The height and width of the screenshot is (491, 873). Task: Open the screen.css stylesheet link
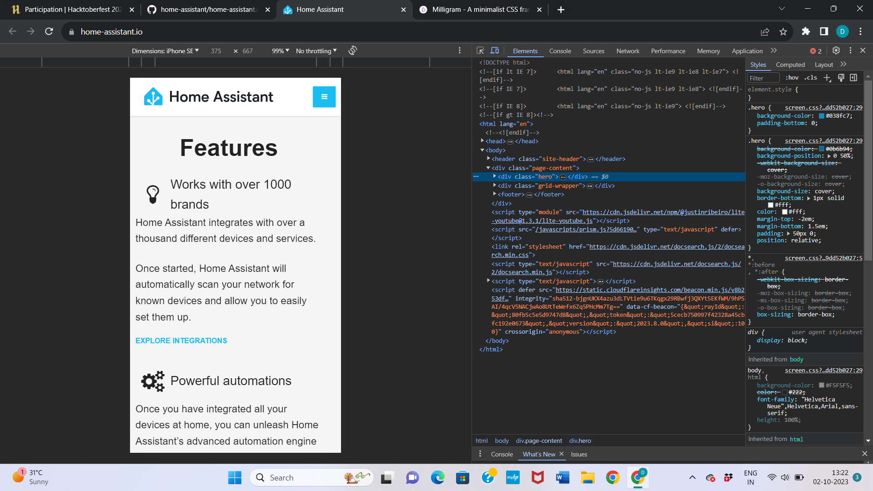coord(823,107)
